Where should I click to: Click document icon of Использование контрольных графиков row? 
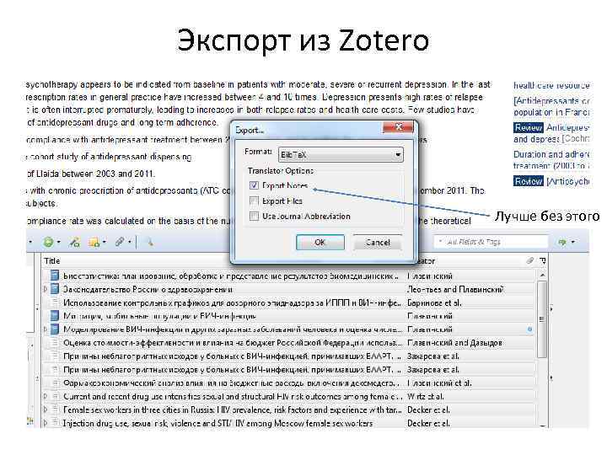(55, 302)
